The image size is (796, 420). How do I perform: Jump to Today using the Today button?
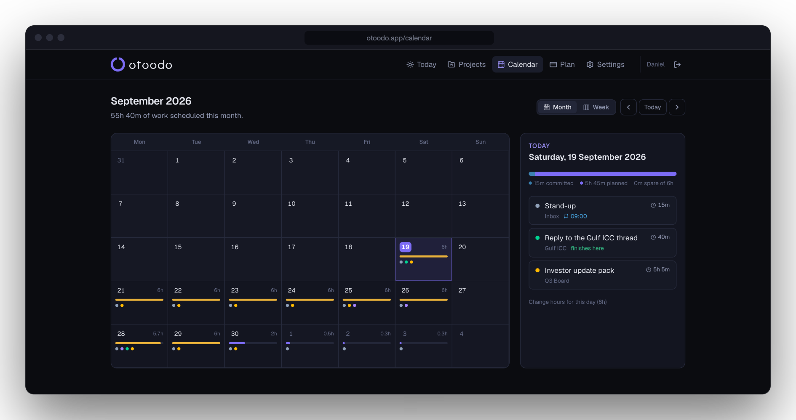652,107
